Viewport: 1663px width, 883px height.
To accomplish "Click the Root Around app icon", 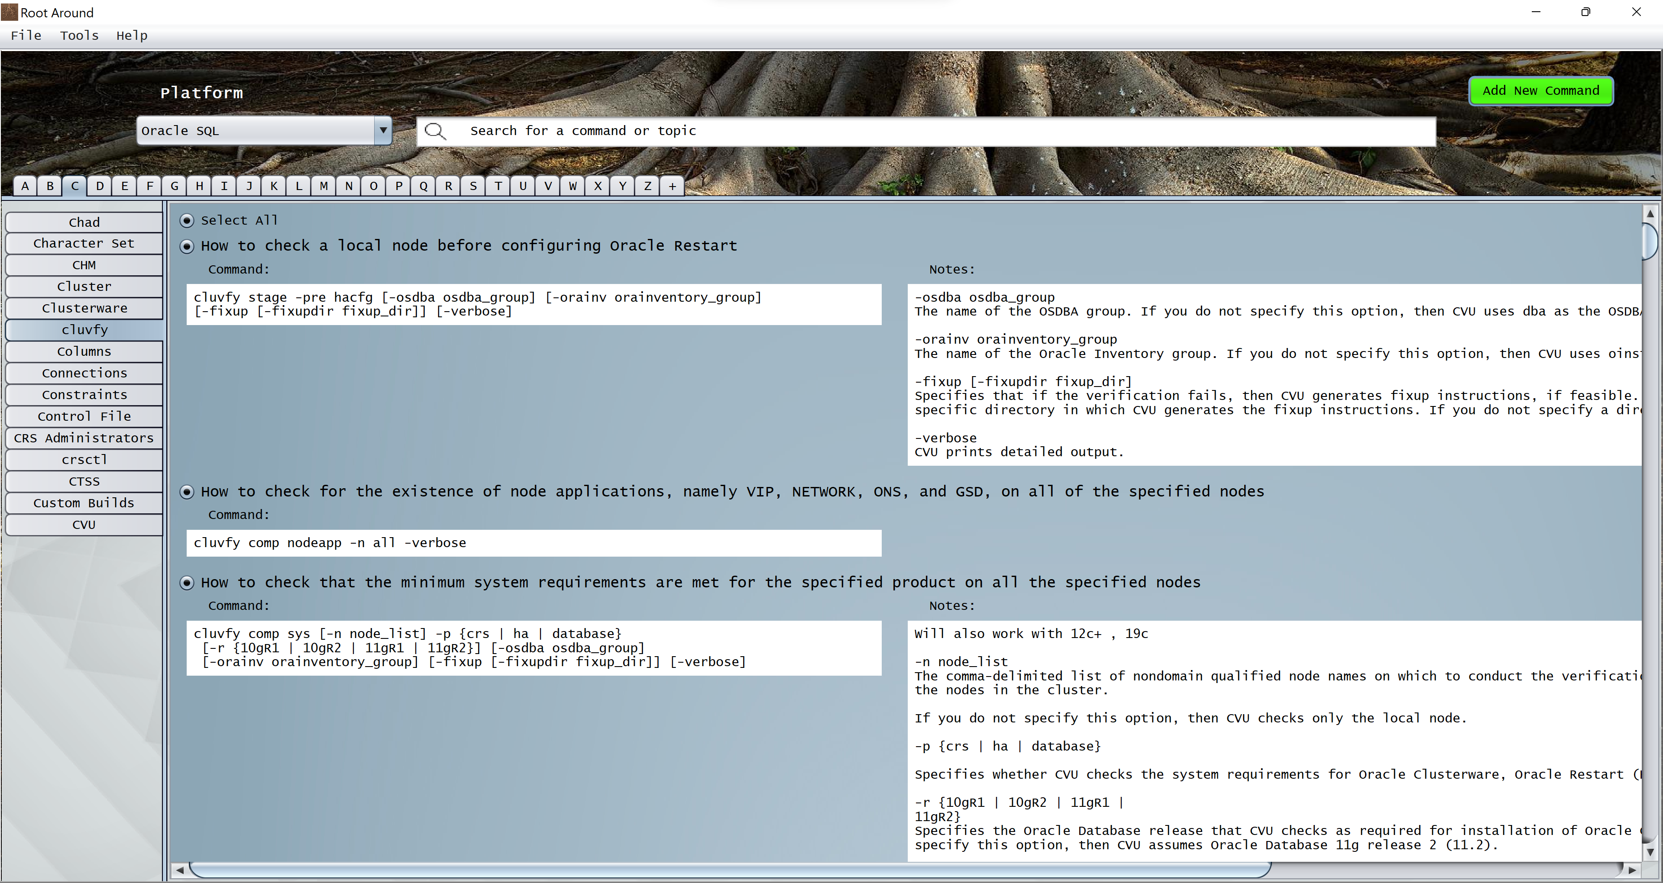I will (9, 12).
